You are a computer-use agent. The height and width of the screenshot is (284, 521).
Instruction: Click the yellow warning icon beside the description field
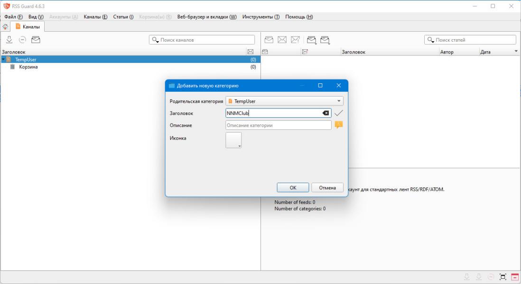tap(339, 125)
